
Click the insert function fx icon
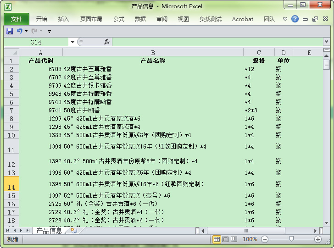[x=107, y=42]
